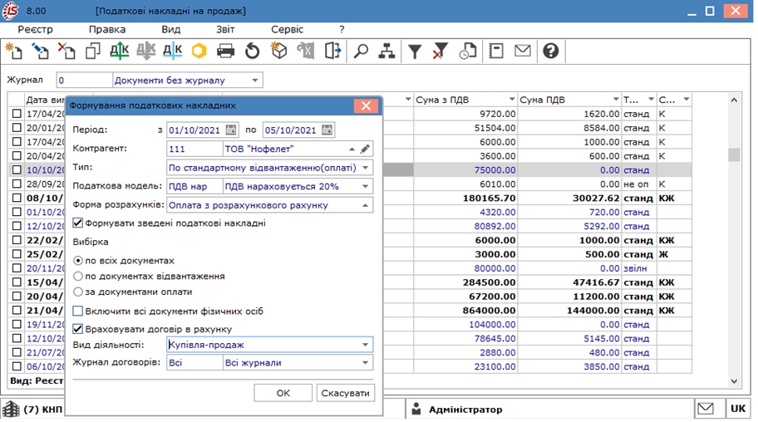Click the blue ДК view entries icon
The image size is (758, 422).
click(x=173, y=51)
